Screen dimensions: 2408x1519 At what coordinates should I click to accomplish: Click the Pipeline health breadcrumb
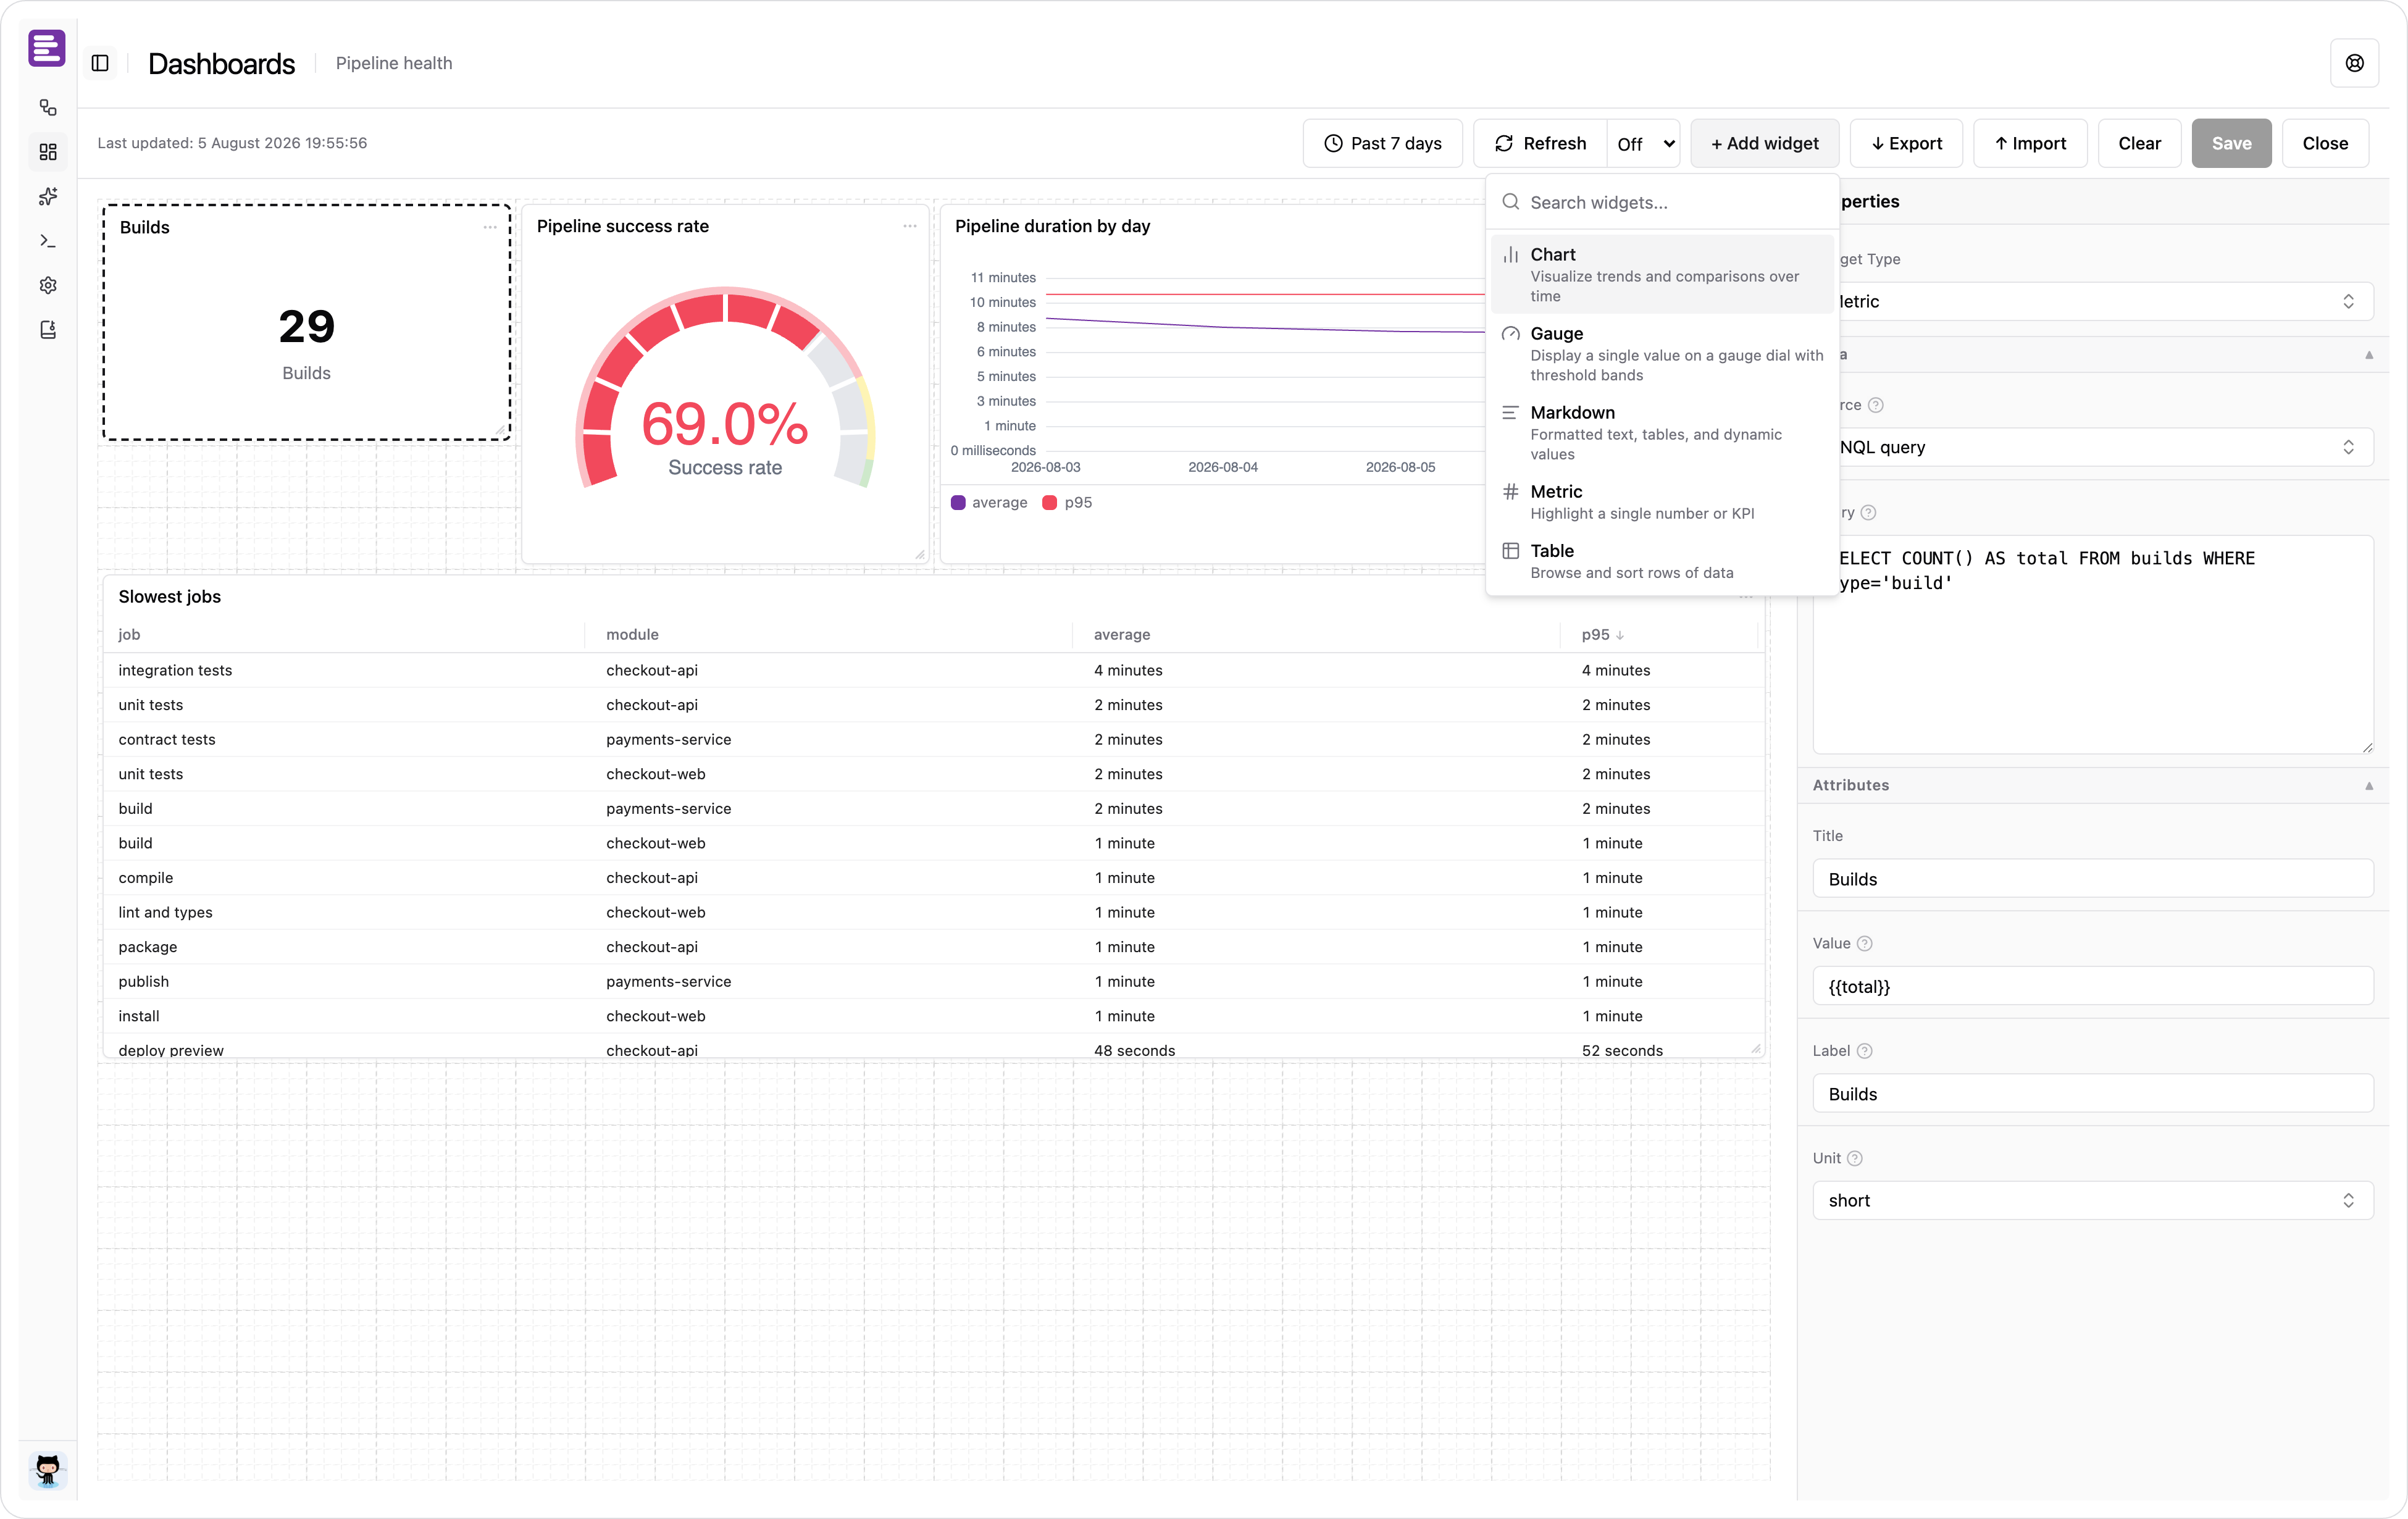394,63
